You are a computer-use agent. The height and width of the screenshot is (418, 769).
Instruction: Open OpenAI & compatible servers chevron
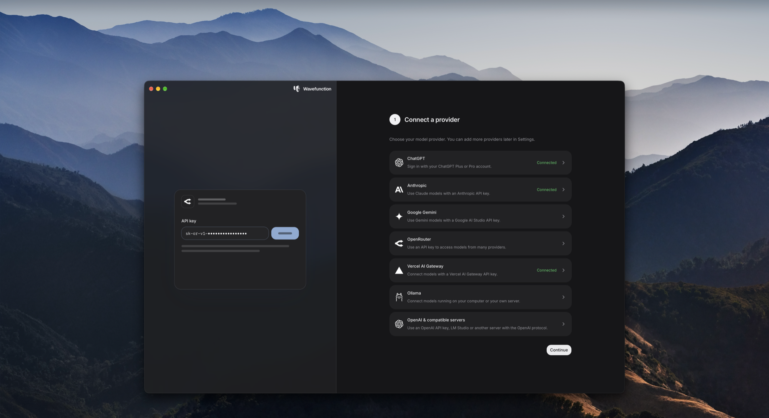coord(563,324)
